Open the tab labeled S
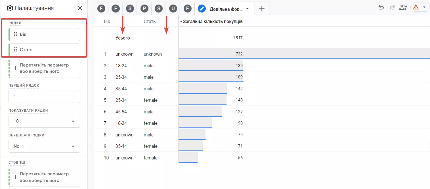430x189 pixels. coord(159,9)
